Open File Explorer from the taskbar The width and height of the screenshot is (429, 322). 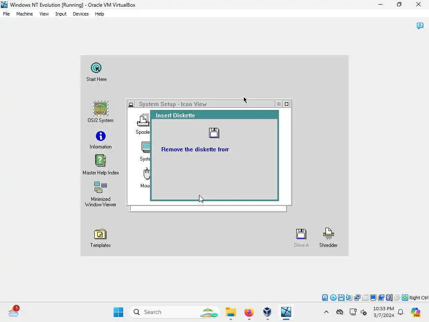coord(231,312)
